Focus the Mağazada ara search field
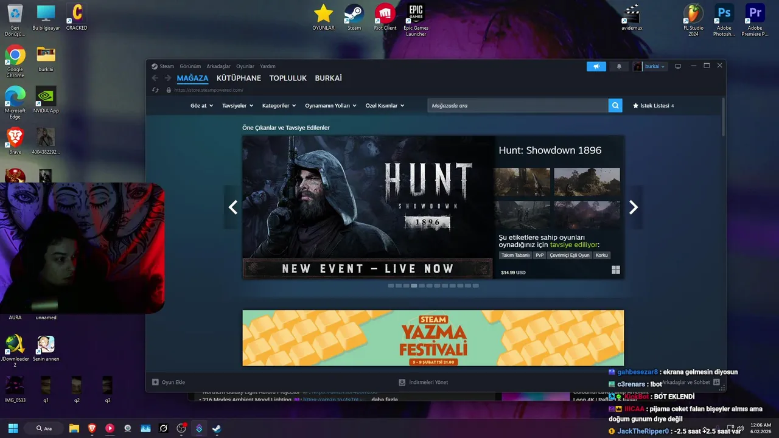 click(x=518, y=105)
